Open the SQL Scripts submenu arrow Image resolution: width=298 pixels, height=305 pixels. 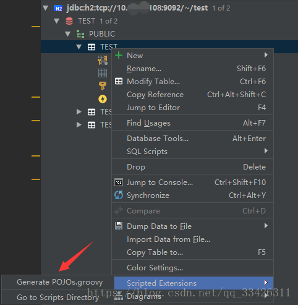[x=266, y=151]
